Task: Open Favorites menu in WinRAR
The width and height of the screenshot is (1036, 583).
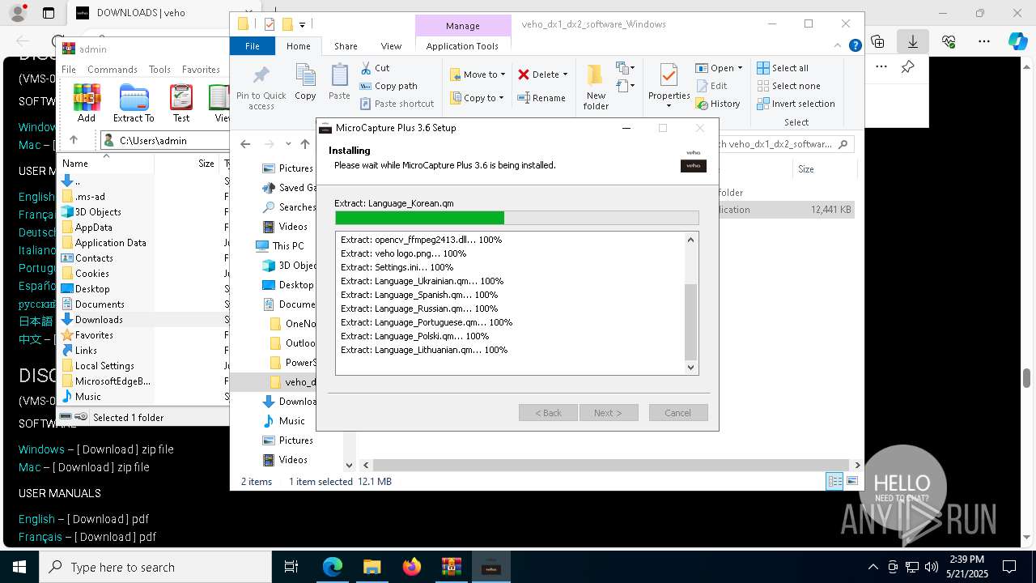Action: click(201, 70)
